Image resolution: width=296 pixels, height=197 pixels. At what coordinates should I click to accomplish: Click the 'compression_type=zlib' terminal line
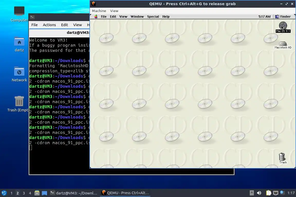[x=59, y=71]
